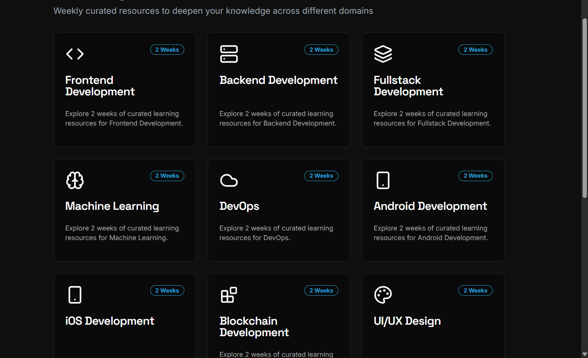The image size is (588, 358).
Task: Click the paint palette icon for UI/UX Design
Action: pos(383,294)
